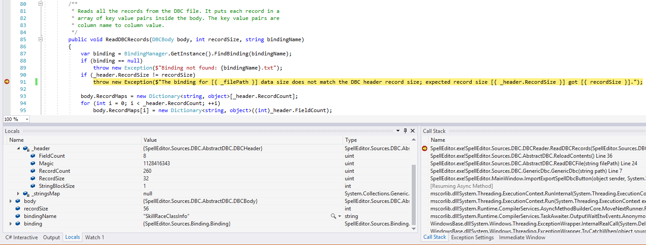Screen dimensions: 646x245
Task: Select the RecordCount value 260
Action: (242, 171)
